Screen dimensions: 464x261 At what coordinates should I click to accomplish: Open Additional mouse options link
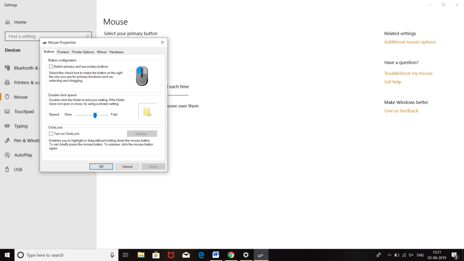point(410,41)
